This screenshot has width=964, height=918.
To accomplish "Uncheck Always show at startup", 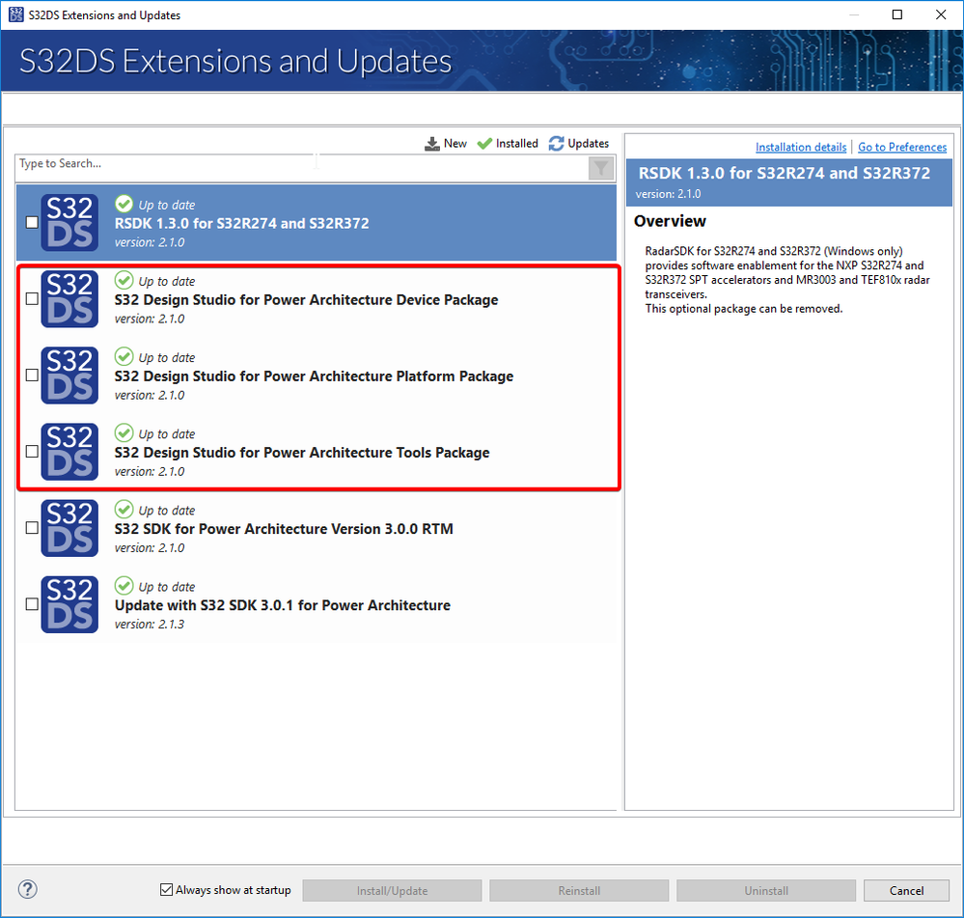I will pyautogui.click(x=166, y=890).
